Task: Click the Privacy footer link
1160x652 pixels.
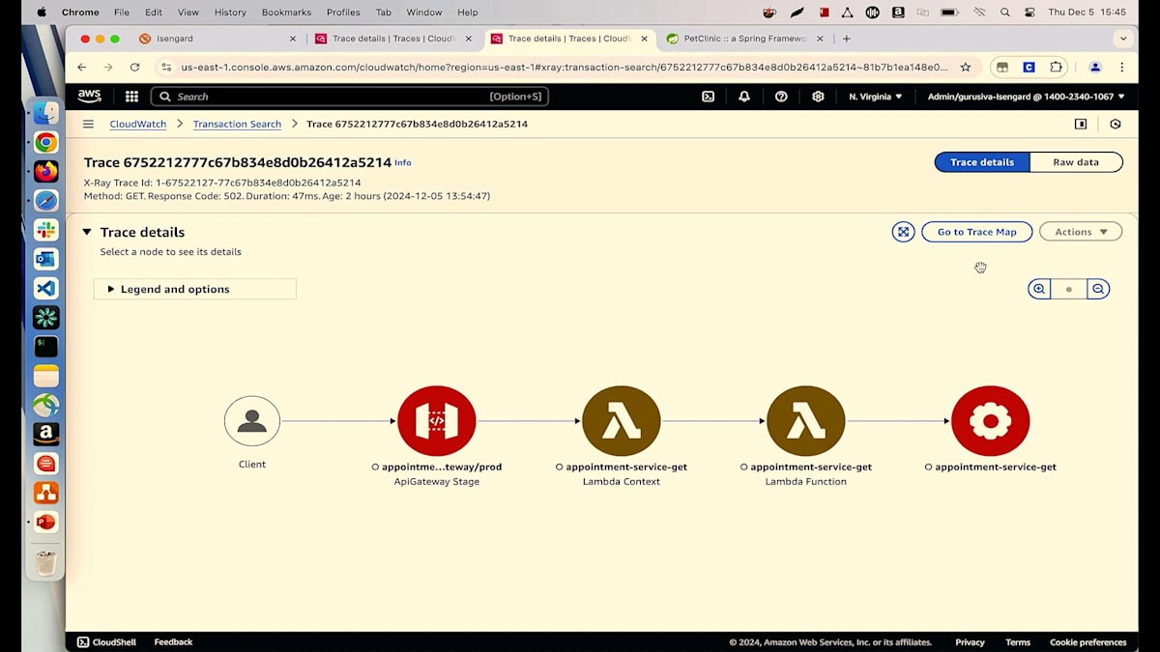Action: click(x=970, y=642)
